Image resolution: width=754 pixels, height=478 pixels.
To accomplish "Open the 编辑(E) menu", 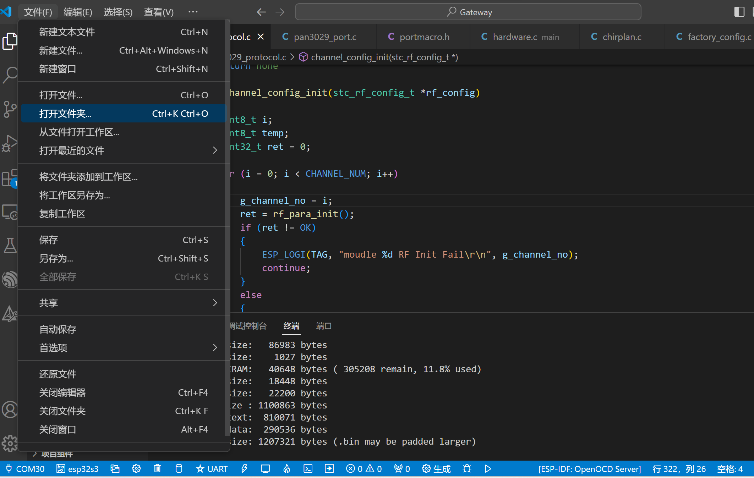I will click(x=78, y=12).
